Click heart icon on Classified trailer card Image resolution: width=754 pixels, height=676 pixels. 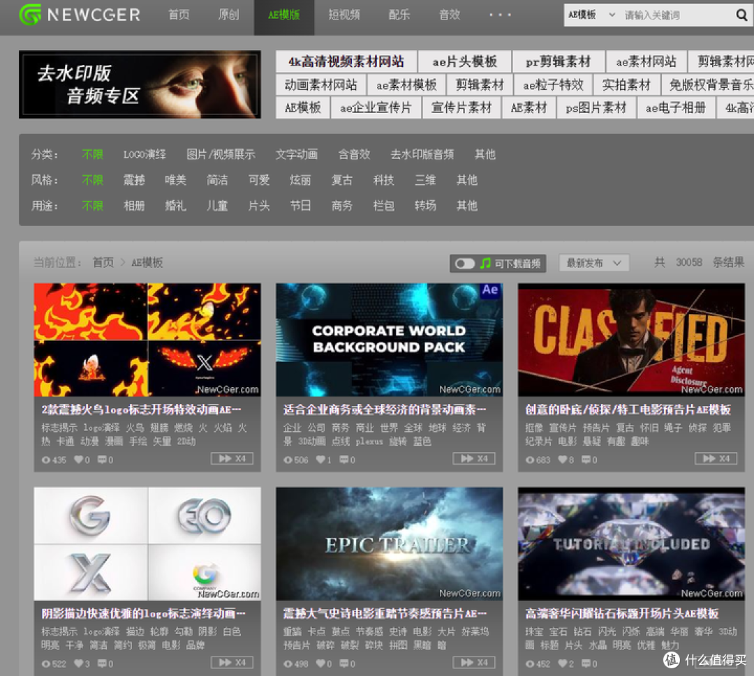pos(562,460)
